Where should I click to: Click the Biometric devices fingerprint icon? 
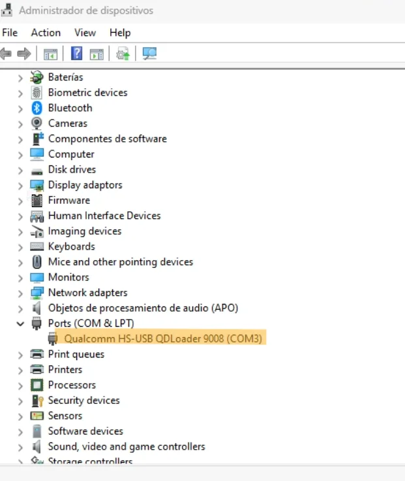point(37,92)
